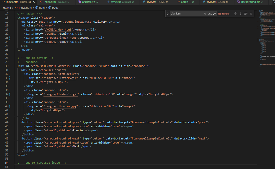Click the code minimap
275x169 pixels.
[x=266, y=38]
